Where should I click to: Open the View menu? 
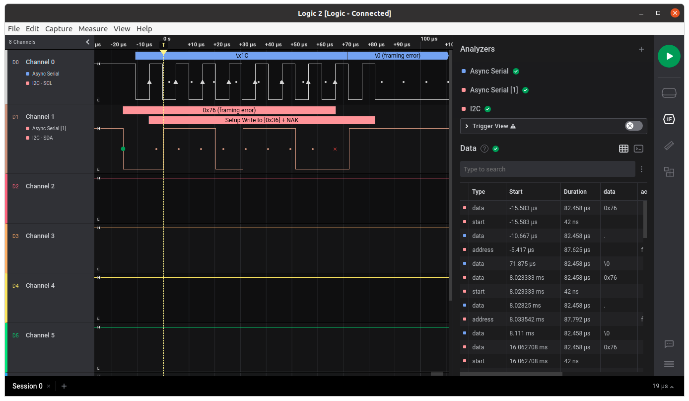[x=122, y=29]
